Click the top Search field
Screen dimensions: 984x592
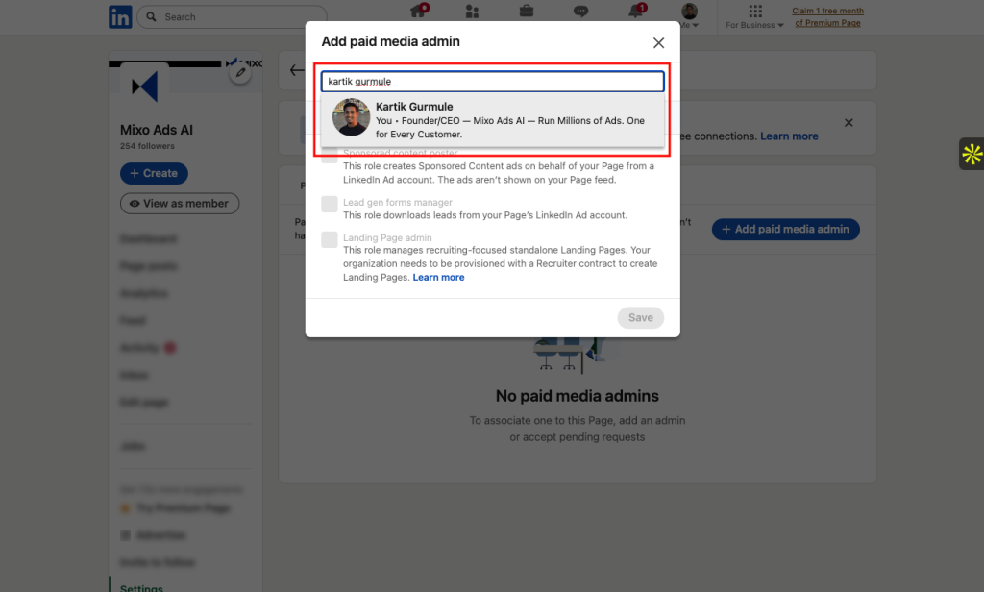(233, 17)
